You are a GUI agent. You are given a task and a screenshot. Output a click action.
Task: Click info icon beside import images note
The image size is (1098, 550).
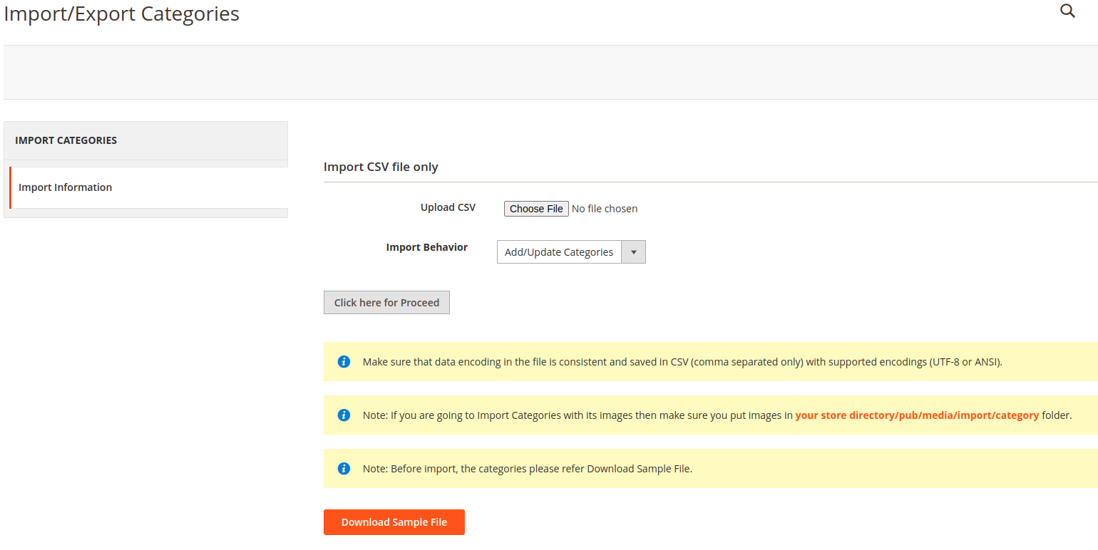tap(344, 415)
